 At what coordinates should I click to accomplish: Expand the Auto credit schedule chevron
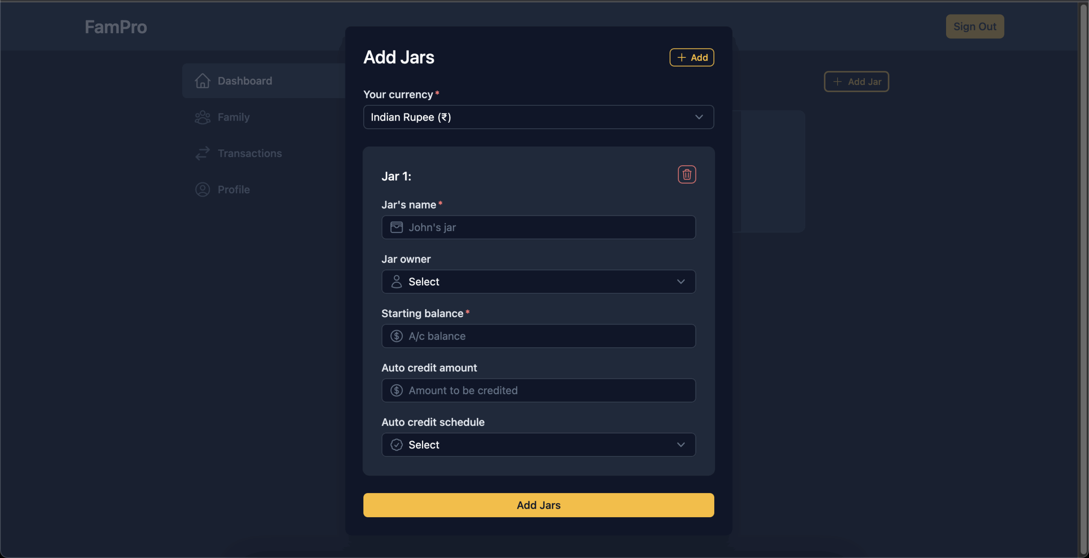(x=681, y=445)
